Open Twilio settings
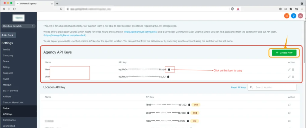The width and height of the screenshot is (306, 128). (6, 79)
